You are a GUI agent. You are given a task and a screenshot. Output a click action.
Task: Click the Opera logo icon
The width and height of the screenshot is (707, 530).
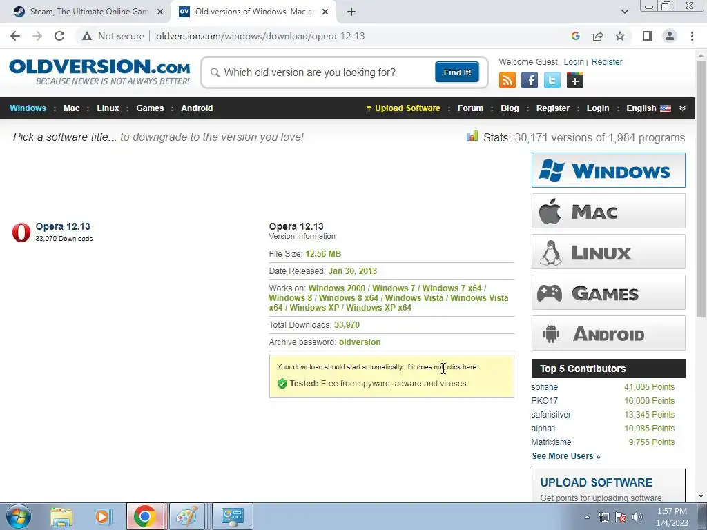point(21,232)
